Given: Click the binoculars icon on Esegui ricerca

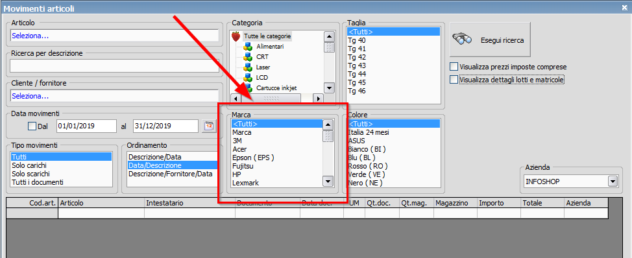Looking at the screenshot, I should [x=462, y=39].
